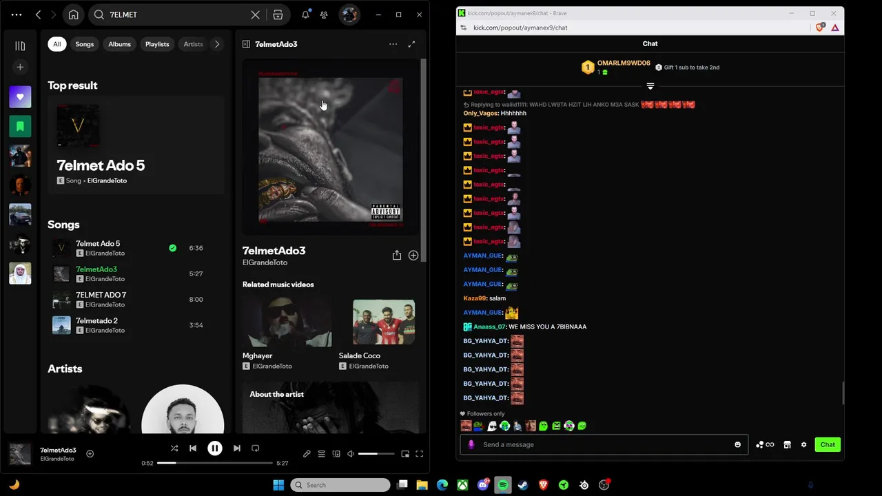Click the Send a message field
882x496 pixels.
(x=604, y=444)
